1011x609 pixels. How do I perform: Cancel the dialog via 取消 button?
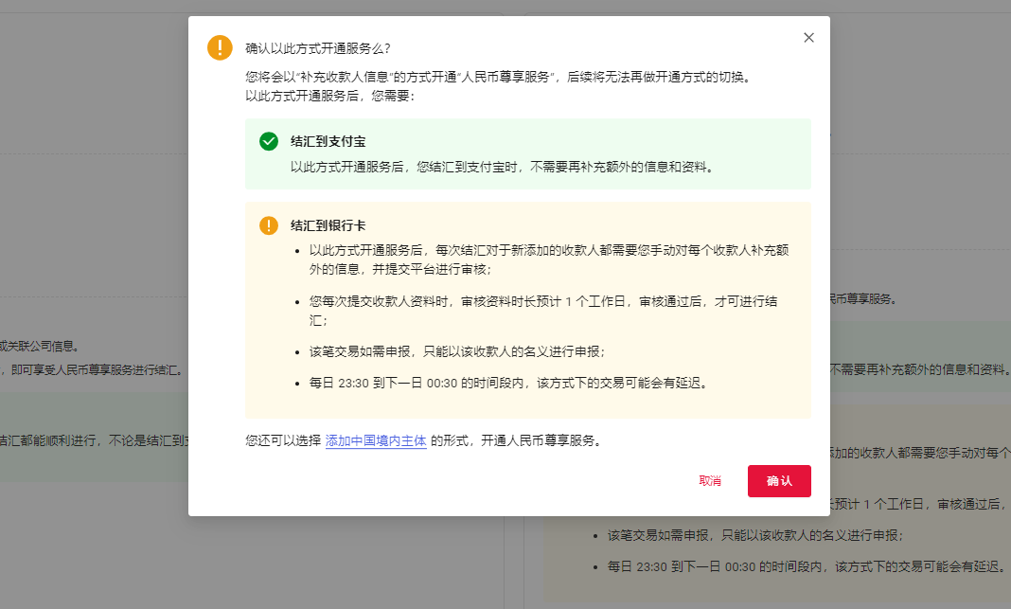708,481
